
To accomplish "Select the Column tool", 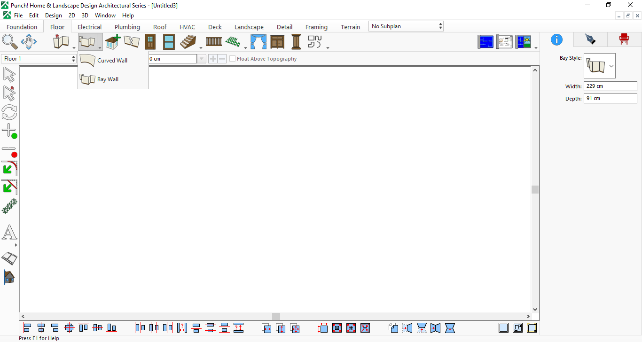I will click(296, 42).
